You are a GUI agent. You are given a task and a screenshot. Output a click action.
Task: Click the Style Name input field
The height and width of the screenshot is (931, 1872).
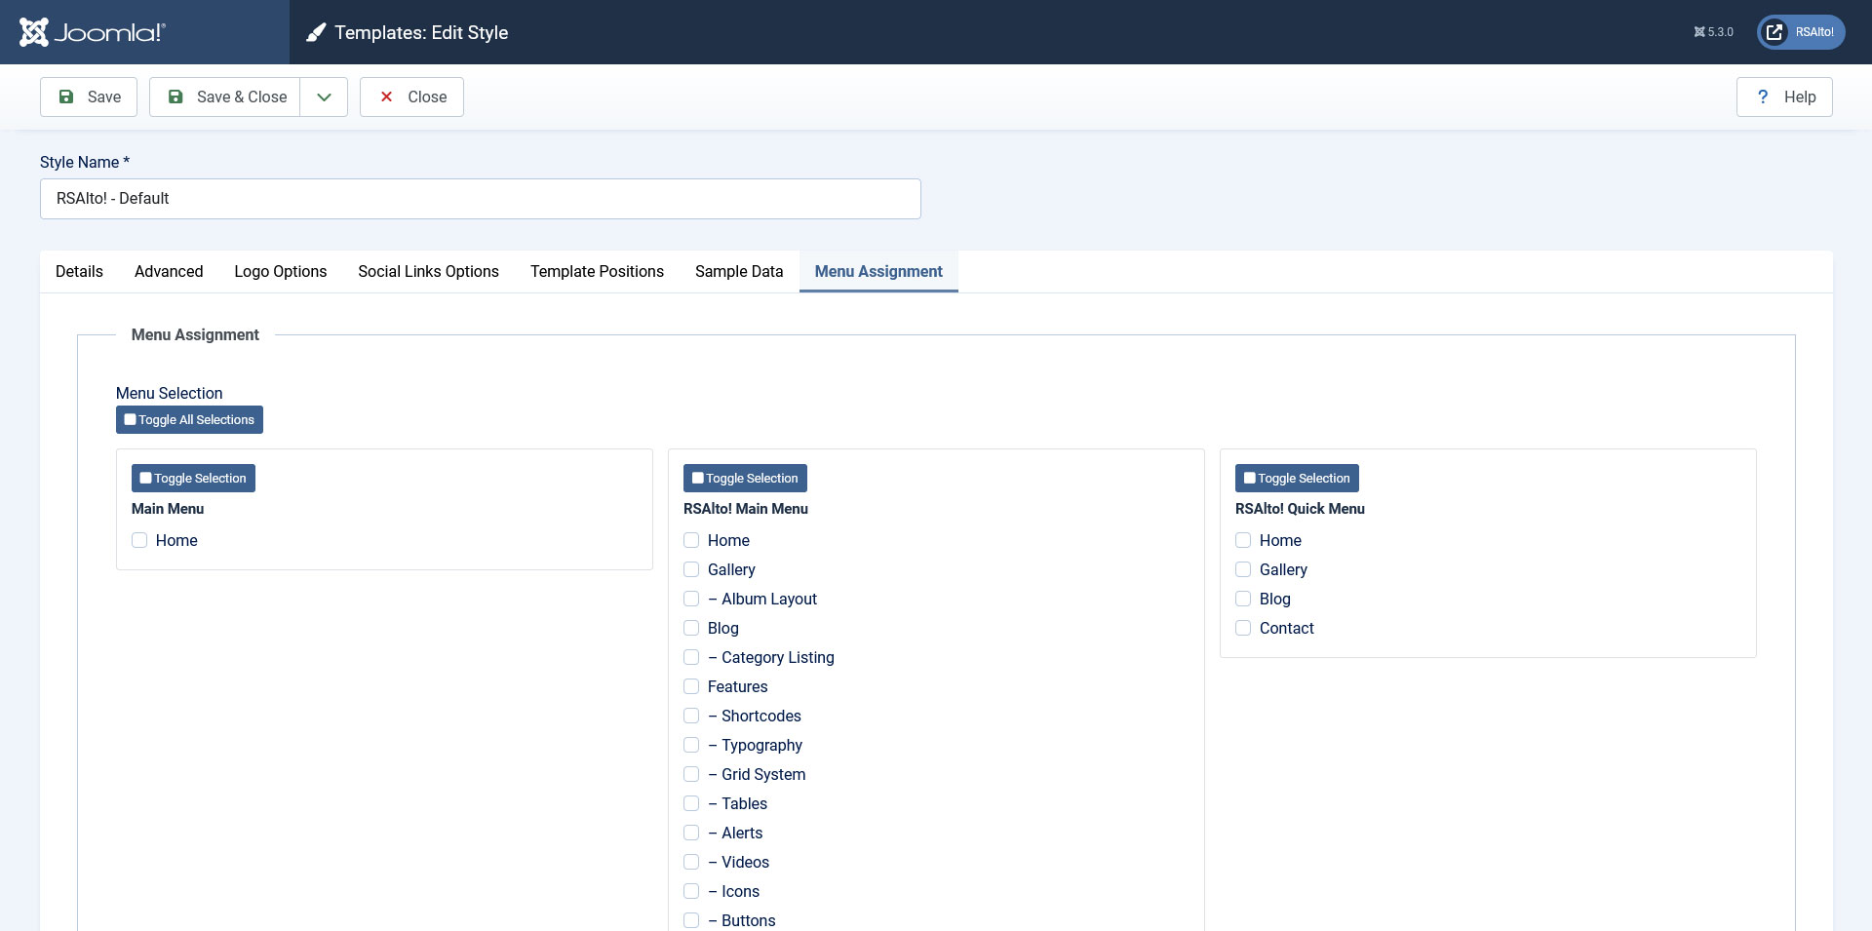coord(481,199)
